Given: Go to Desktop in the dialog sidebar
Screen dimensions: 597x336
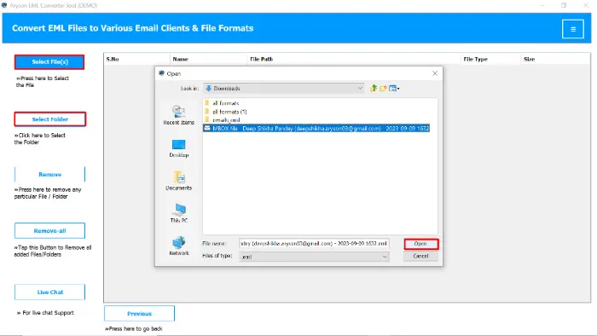Looking at the screenshot, I should pyautogui.click(x=178, y=148).
